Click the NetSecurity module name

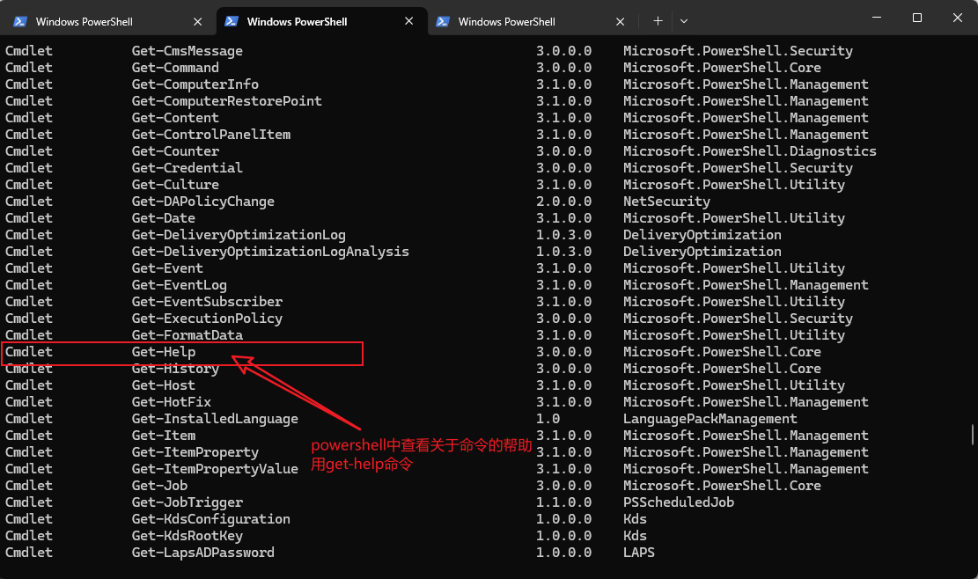(666, 201)
